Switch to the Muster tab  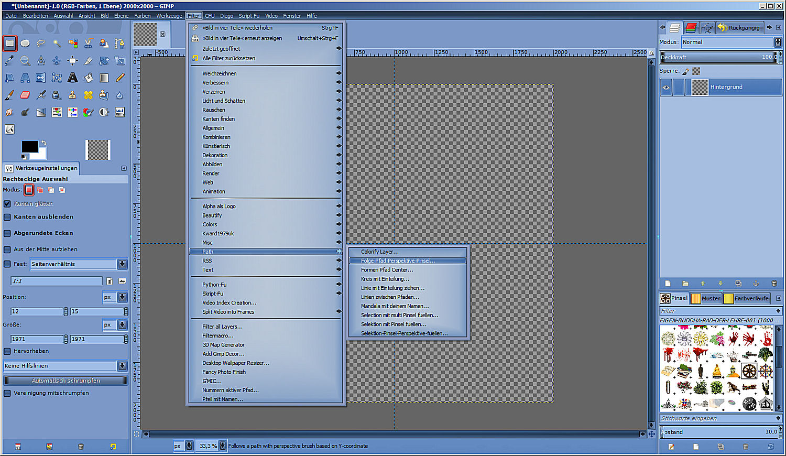pos(705,298)
